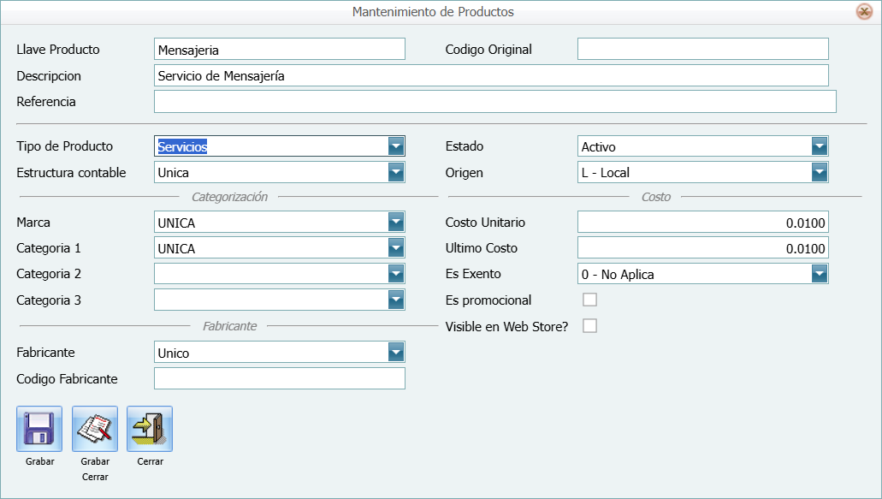
Task: Open the Estado dropdown showing Activo
Action: [x=820, y=146]
